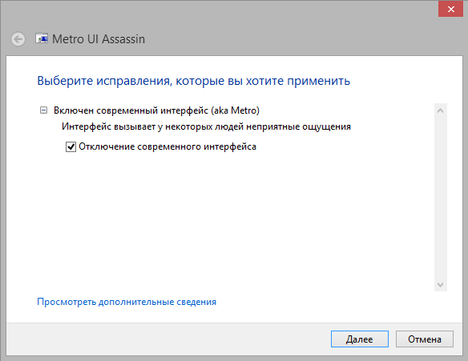The image size is (468, 361).
Task: Cancel the wizard via the "Отмена" button
Action: (x=425, y=339)
